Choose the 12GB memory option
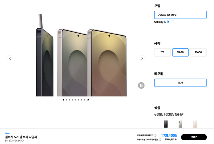Viewport: 214px width, 144px height. 180,83
